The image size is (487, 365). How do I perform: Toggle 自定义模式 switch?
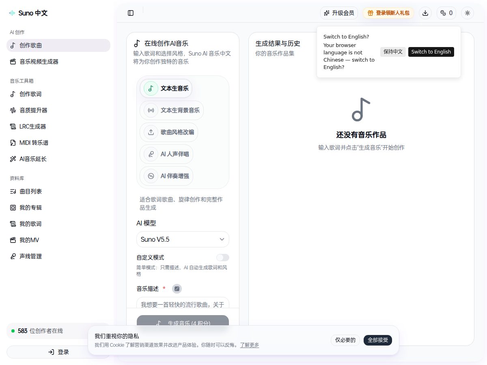pos(223,258)
